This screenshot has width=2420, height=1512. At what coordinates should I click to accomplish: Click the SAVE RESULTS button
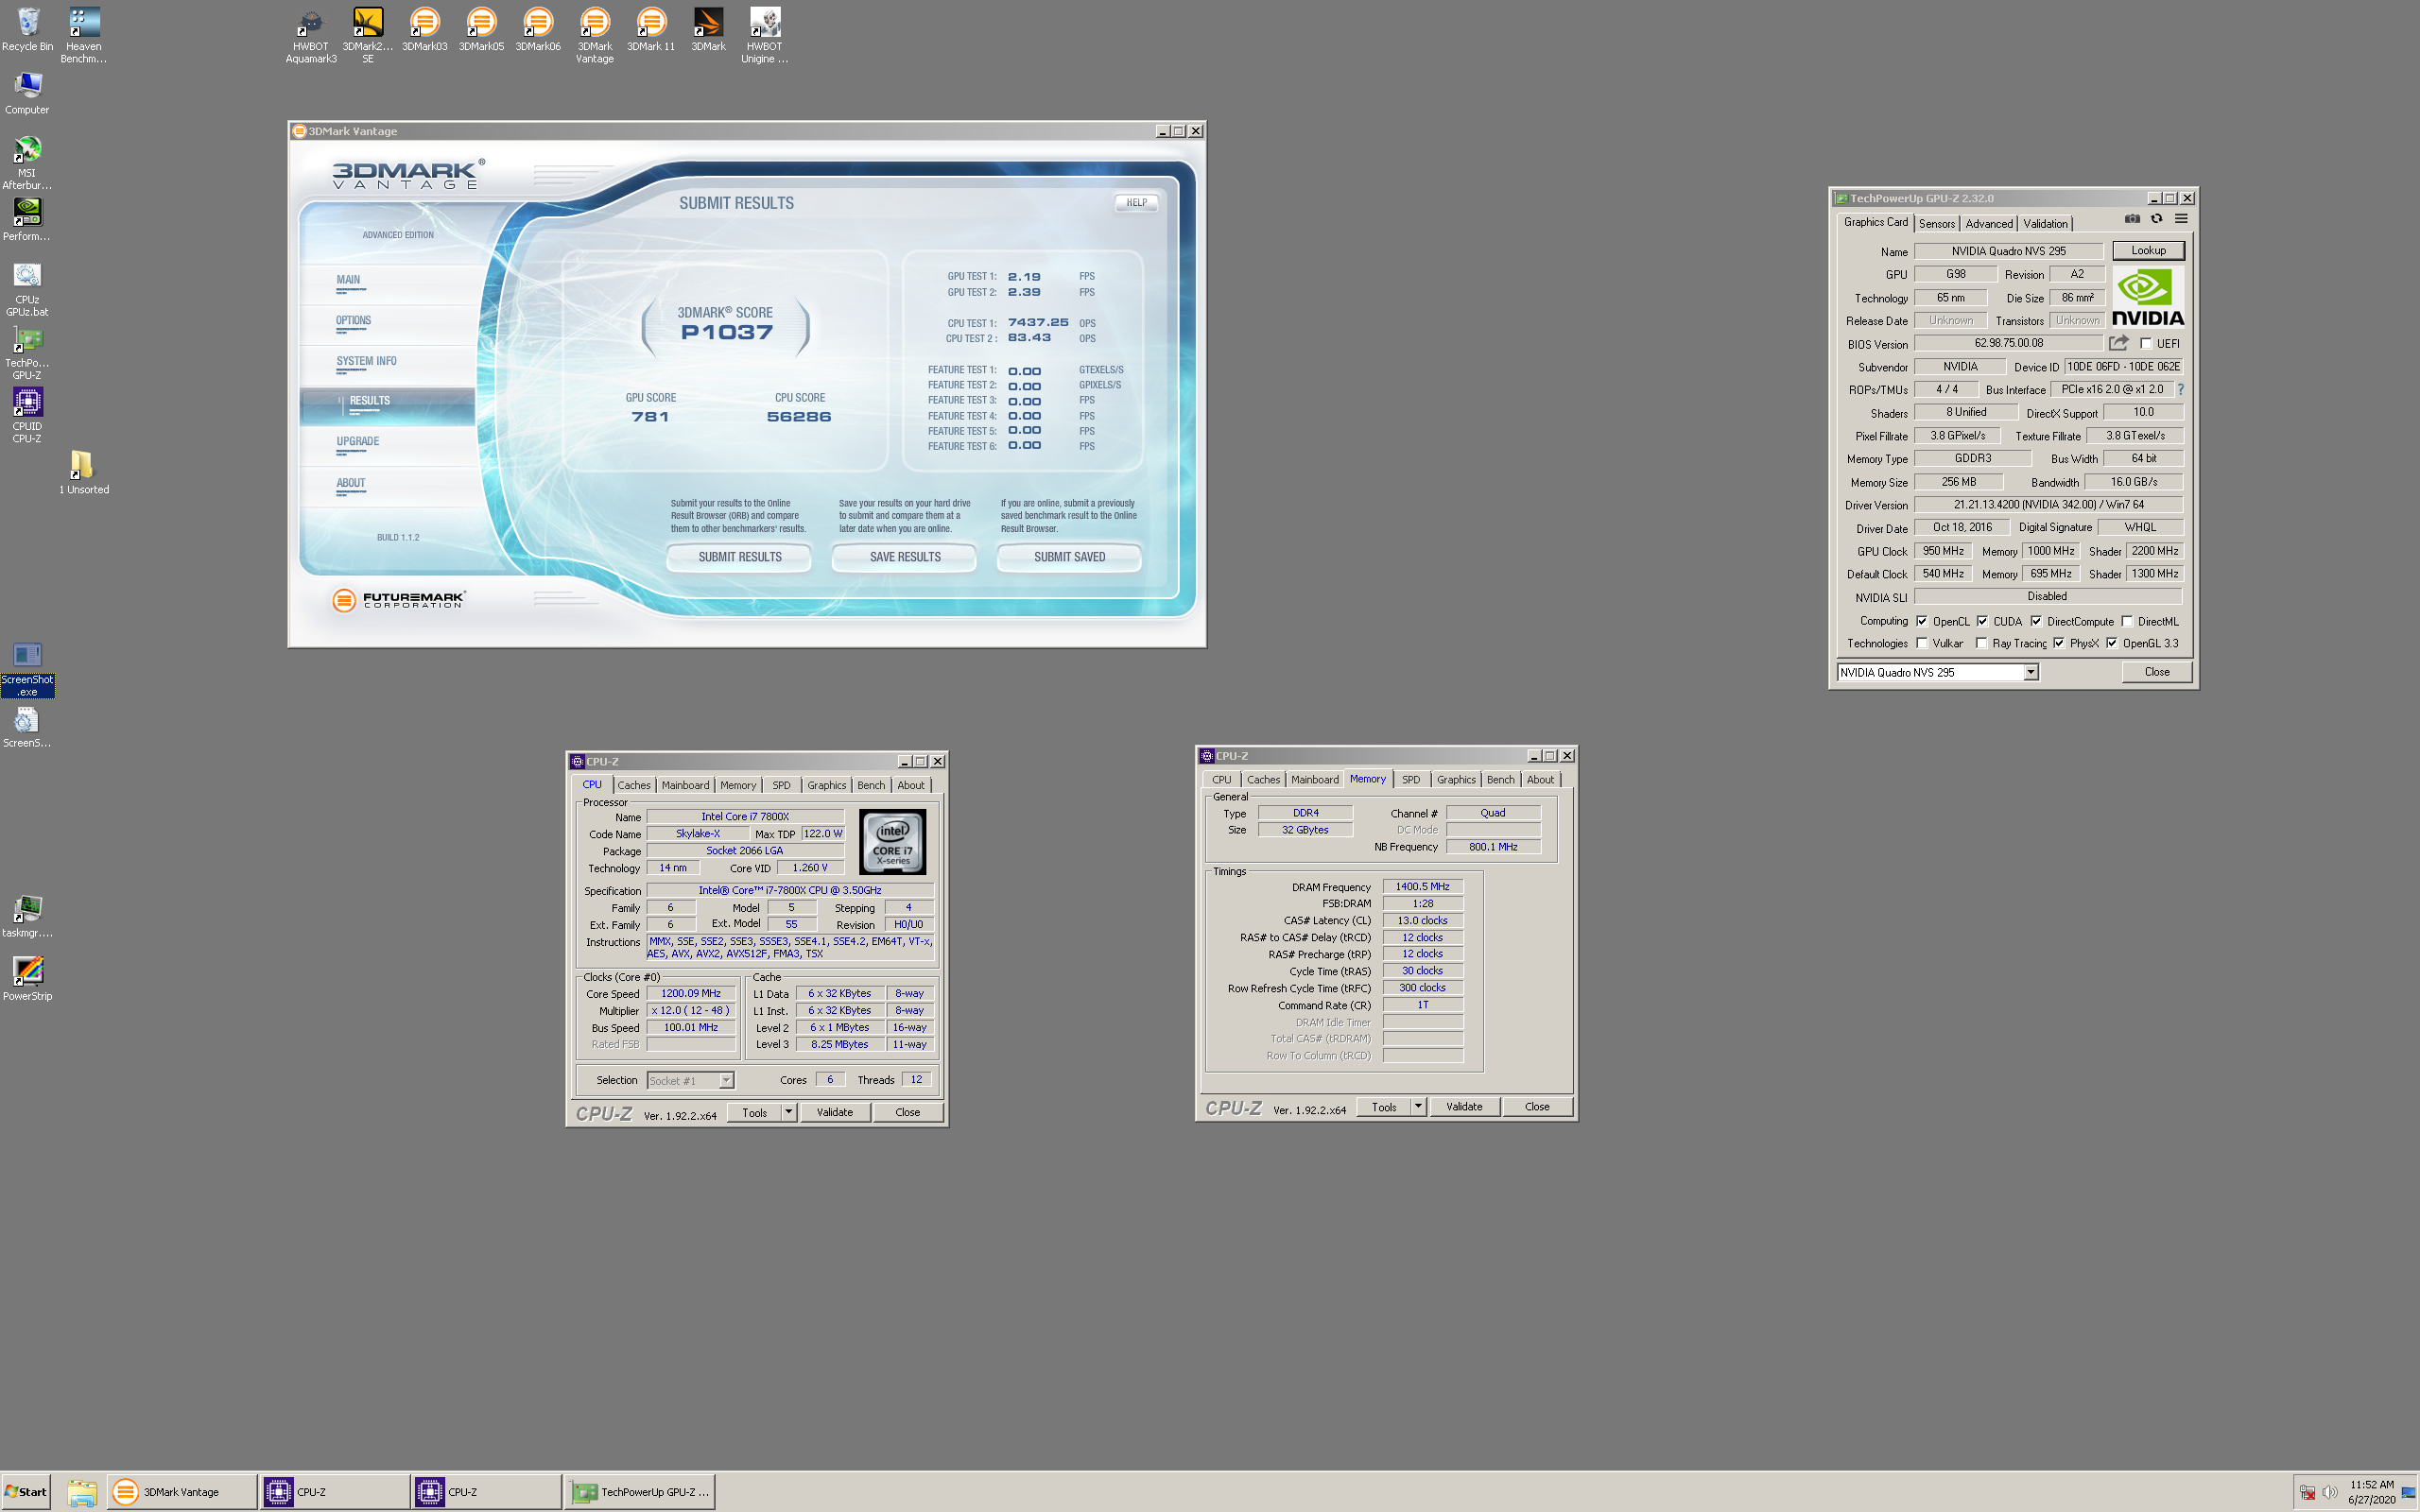point(905,557)
